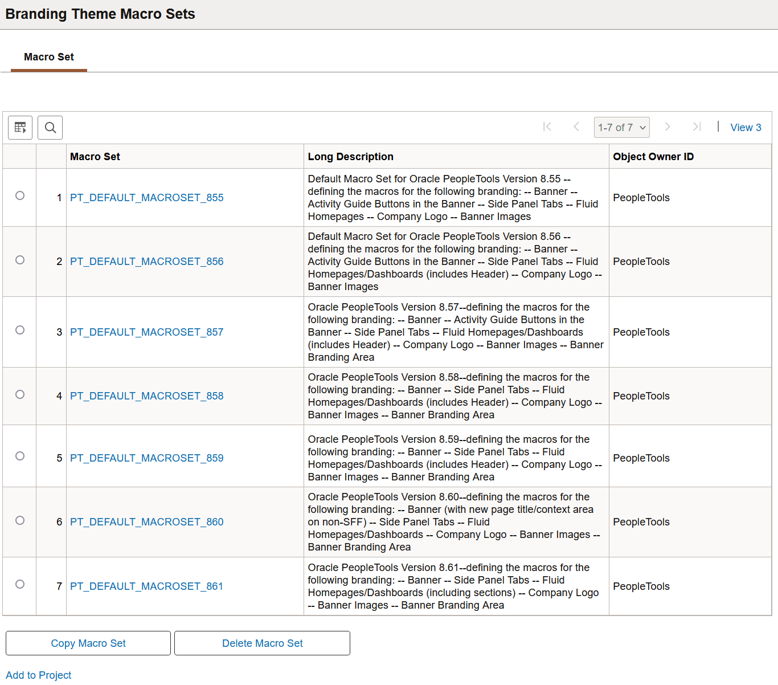Click the next page arrow icon

[x=668, y=127]
